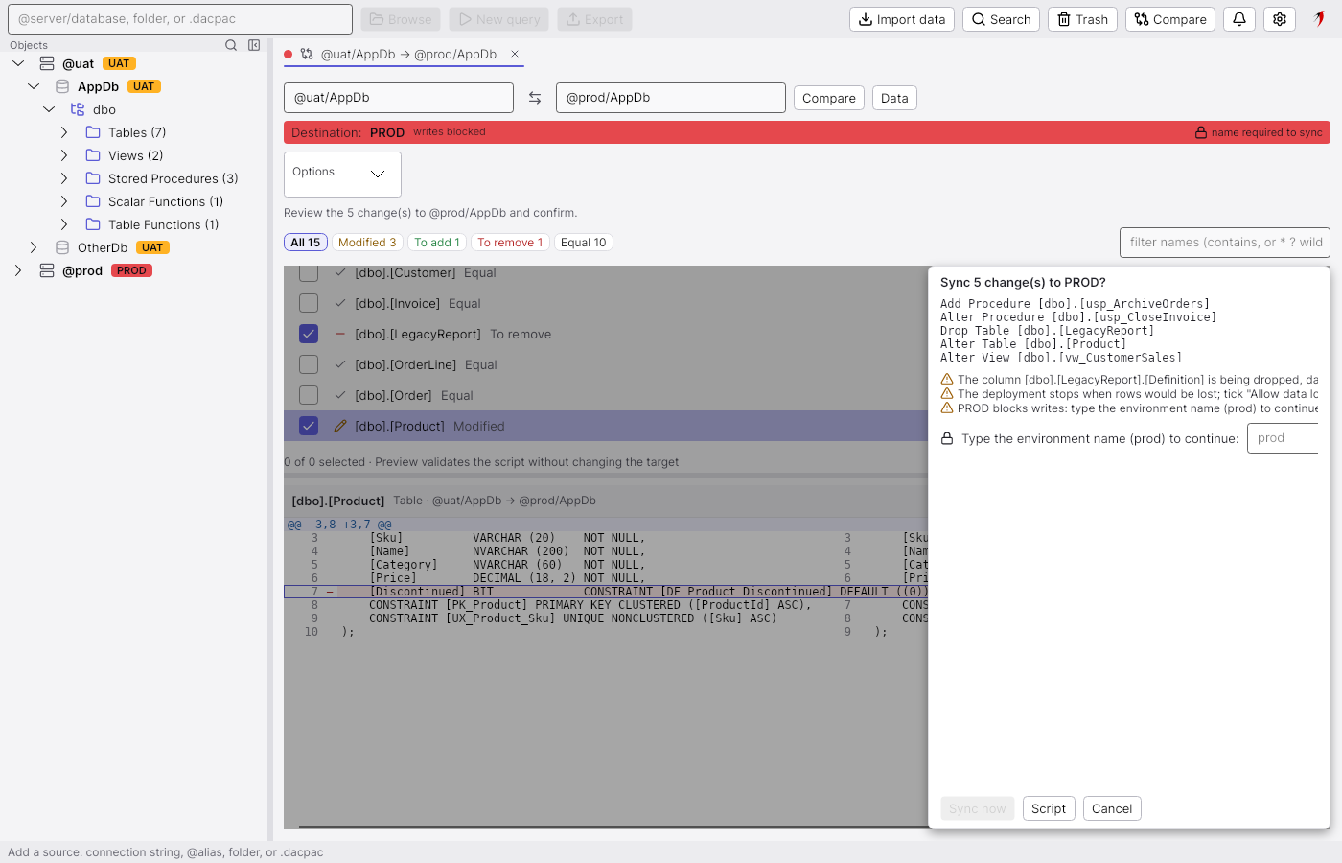This screenshot has height=863, width=1342.
Task: Focus the environment name confirmation field
Action: [1283, 438]
